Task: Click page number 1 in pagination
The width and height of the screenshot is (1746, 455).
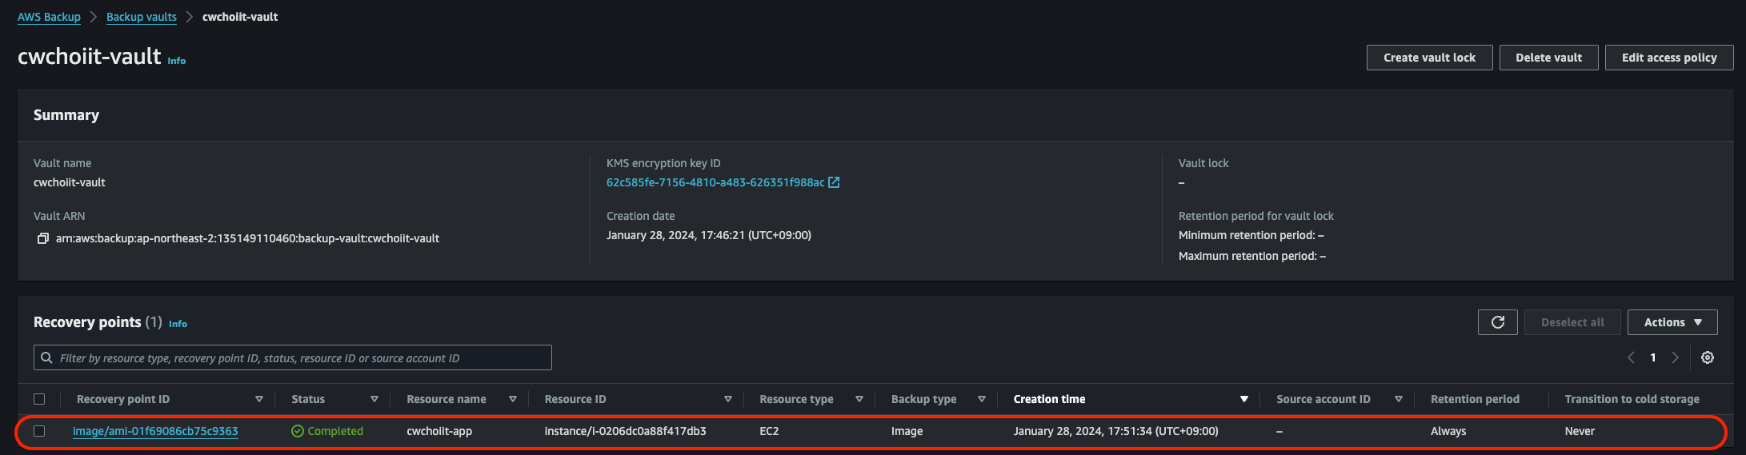Action: coord(1653,357)
